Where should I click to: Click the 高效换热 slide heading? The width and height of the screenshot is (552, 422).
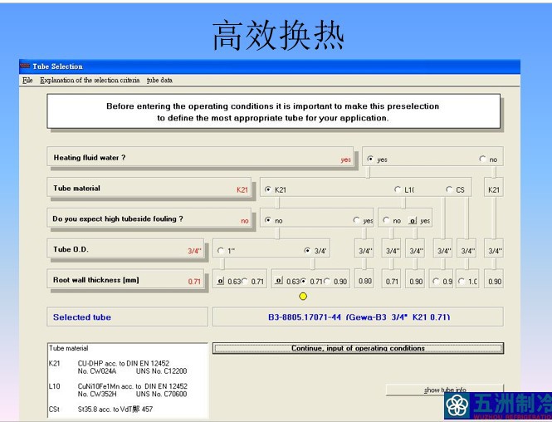coord(278,35)
